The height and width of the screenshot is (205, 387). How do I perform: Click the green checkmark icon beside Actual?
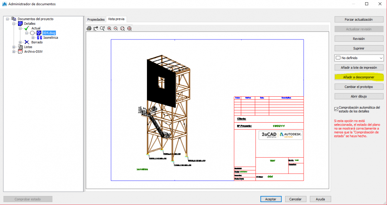[x=26, y=28]
